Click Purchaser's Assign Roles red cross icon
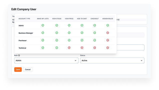This screenshot has height=90, width=159. coord(108,40)
